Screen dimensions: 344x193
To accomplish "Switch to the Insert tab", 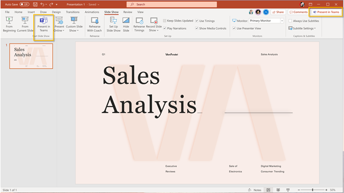I will click(x=31, y=12).
